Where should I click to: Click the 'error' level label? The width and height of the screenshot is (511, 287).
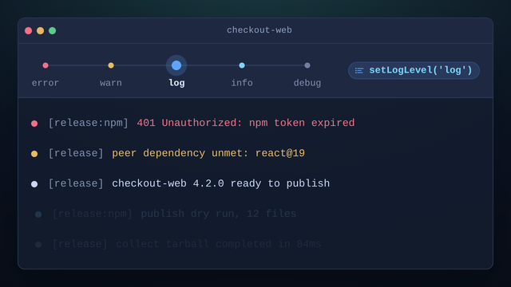tap(46, 83)
